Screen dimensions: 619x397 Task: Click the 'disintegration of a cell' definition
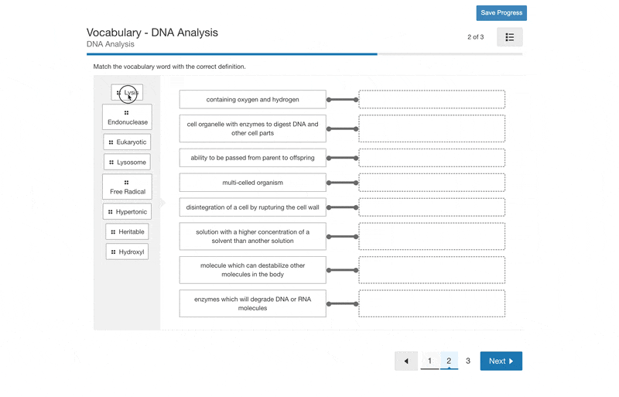pyautogui.click(x=253, y=207)
